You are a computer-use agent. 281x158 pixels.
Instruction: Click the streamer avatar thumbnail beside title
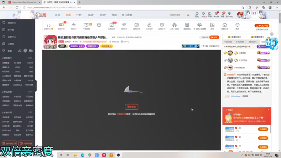point(50,42)
